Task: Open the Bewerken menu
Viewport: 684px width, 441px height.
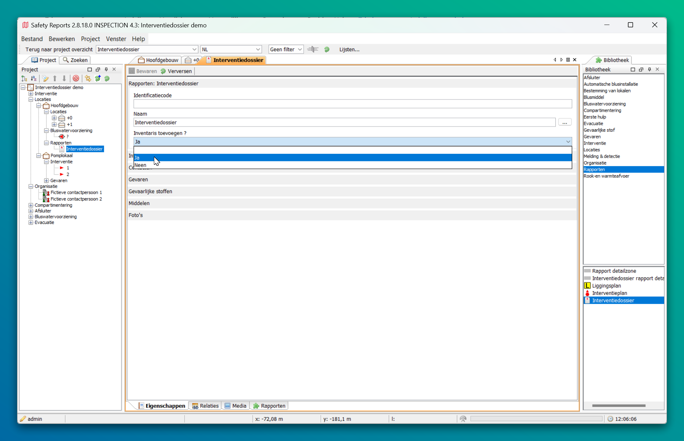Action: pyautogui.click(x=62, y=39)
